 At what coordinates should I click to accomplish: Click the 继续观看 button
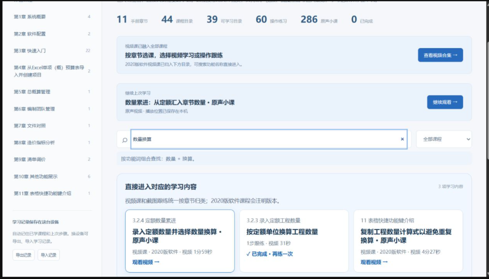coord(445,102)
